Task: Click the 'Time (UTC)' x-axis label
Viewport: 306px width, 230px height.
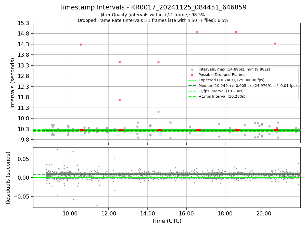Action: point(167,221)
